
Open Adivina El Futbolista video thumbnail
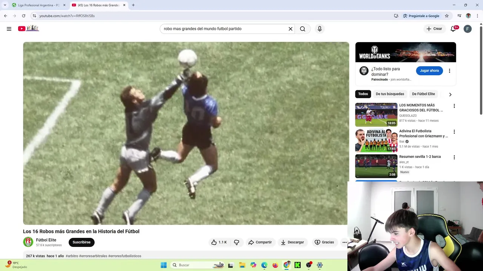pos(376,140)
